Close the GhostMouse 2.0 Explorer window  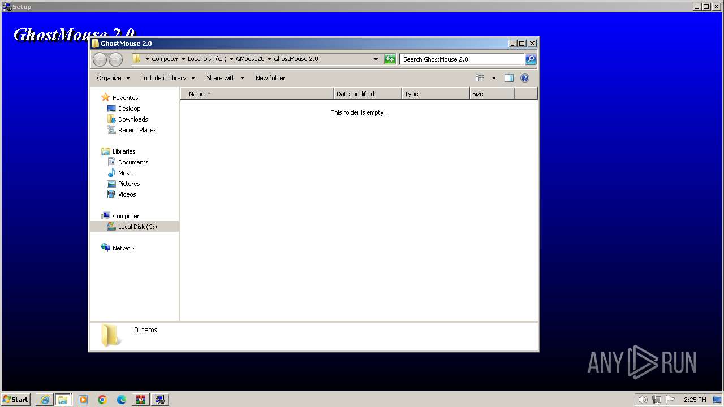(532, 44)
